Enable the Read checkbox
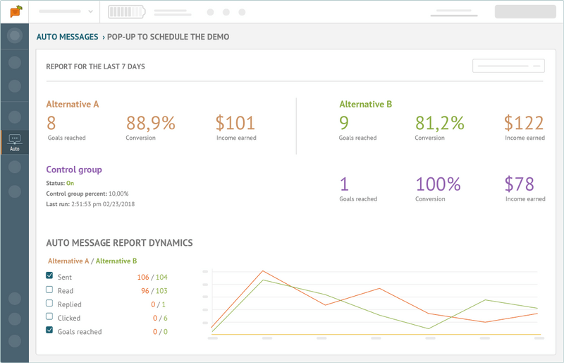Image resolution: width=564 pixels, height=363 pixels. click(x=49, y=290)
